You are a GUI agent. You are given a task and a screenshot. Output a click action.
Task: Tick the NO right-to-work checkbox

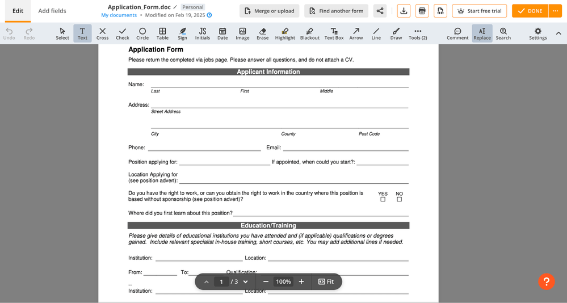click(x=399, y=199)
